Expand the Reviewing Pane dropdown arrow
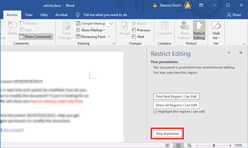The height and width of the screenshot is (148, 248). tap(109, 37)
